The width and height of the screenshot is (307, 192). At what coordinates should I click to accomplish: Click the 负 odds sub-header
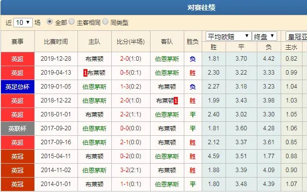[269, 47]
